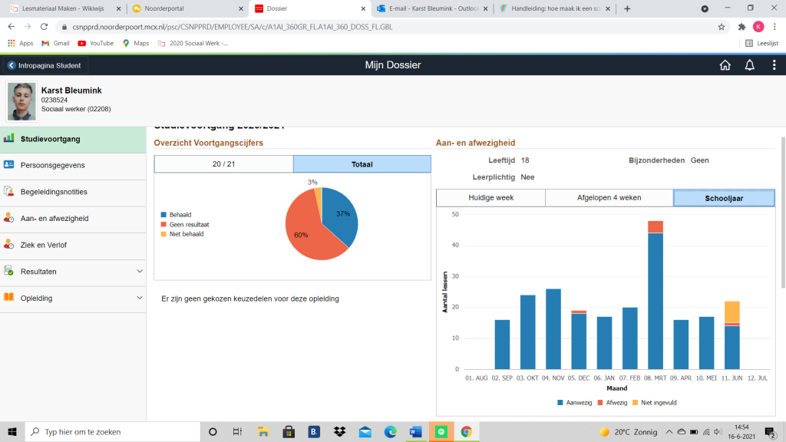Go back to Intropagina Student
The height and width of the screenshot is (442, 786).
[x=44, y=65]
